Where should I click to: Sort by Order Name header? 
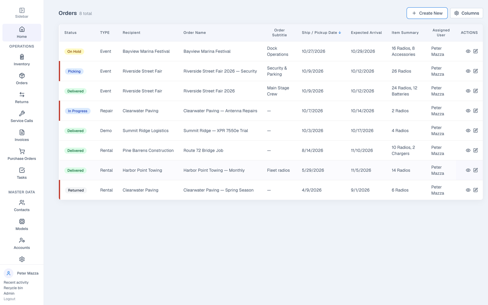195,33
